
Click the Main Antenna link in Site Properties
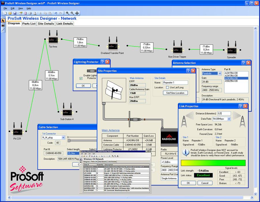(x=110, y=130)
